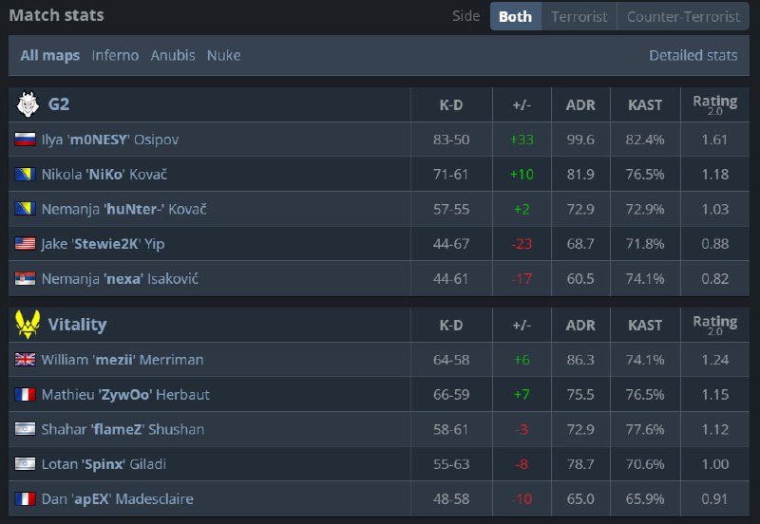Switch to the Nuke map tab
Image resolution: width=760 pixels, height=524 pixels.
coord(224,55)
